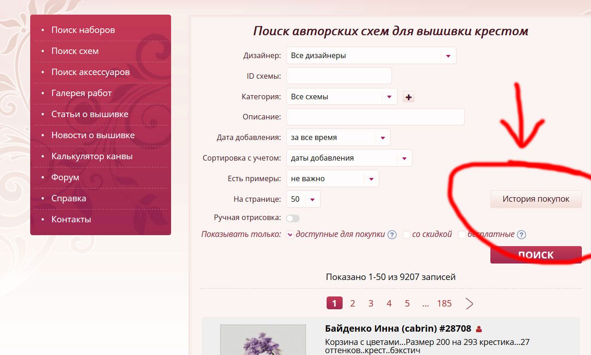Click help icon after 'бесплатные'
The width and height of the screenshot is (591, 355).
click(521, 235)
